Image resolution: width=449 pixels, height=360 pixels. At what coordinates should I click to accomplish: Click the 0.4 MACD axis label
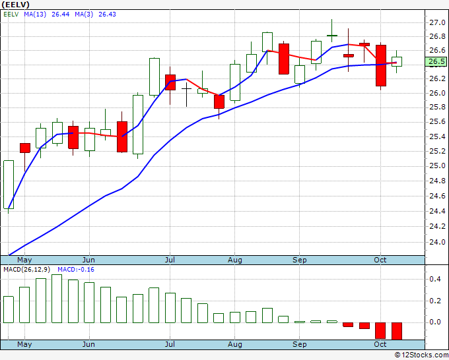435,280
